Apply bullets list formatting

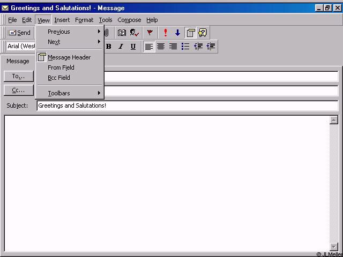185,47
